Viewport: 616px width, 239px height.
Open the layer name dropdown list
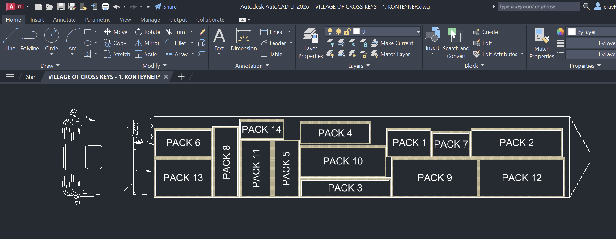coord(418,31)
